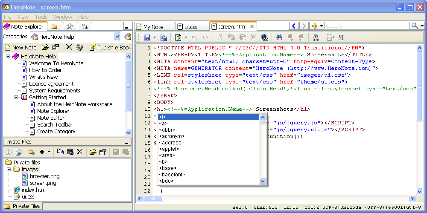Click the Redo arrow icon
The width and height of the screenshot is (427, 213).
[x=206, y=37]
